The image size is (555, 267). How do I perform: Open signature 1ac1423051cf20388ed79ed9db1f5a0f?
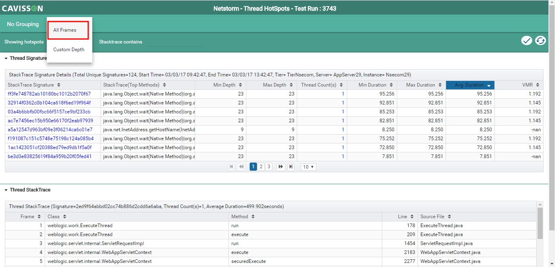coord(50,148)
